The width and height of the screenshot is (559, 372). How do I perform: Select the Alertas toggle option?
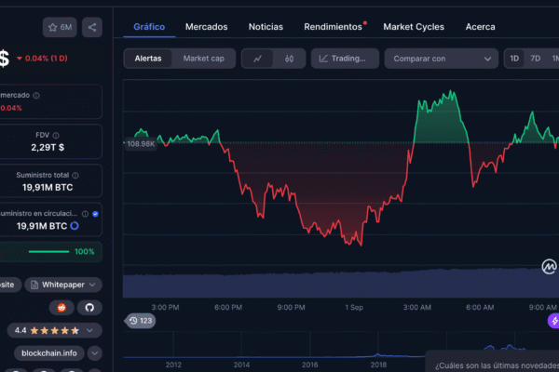click(x=148, y=59)
